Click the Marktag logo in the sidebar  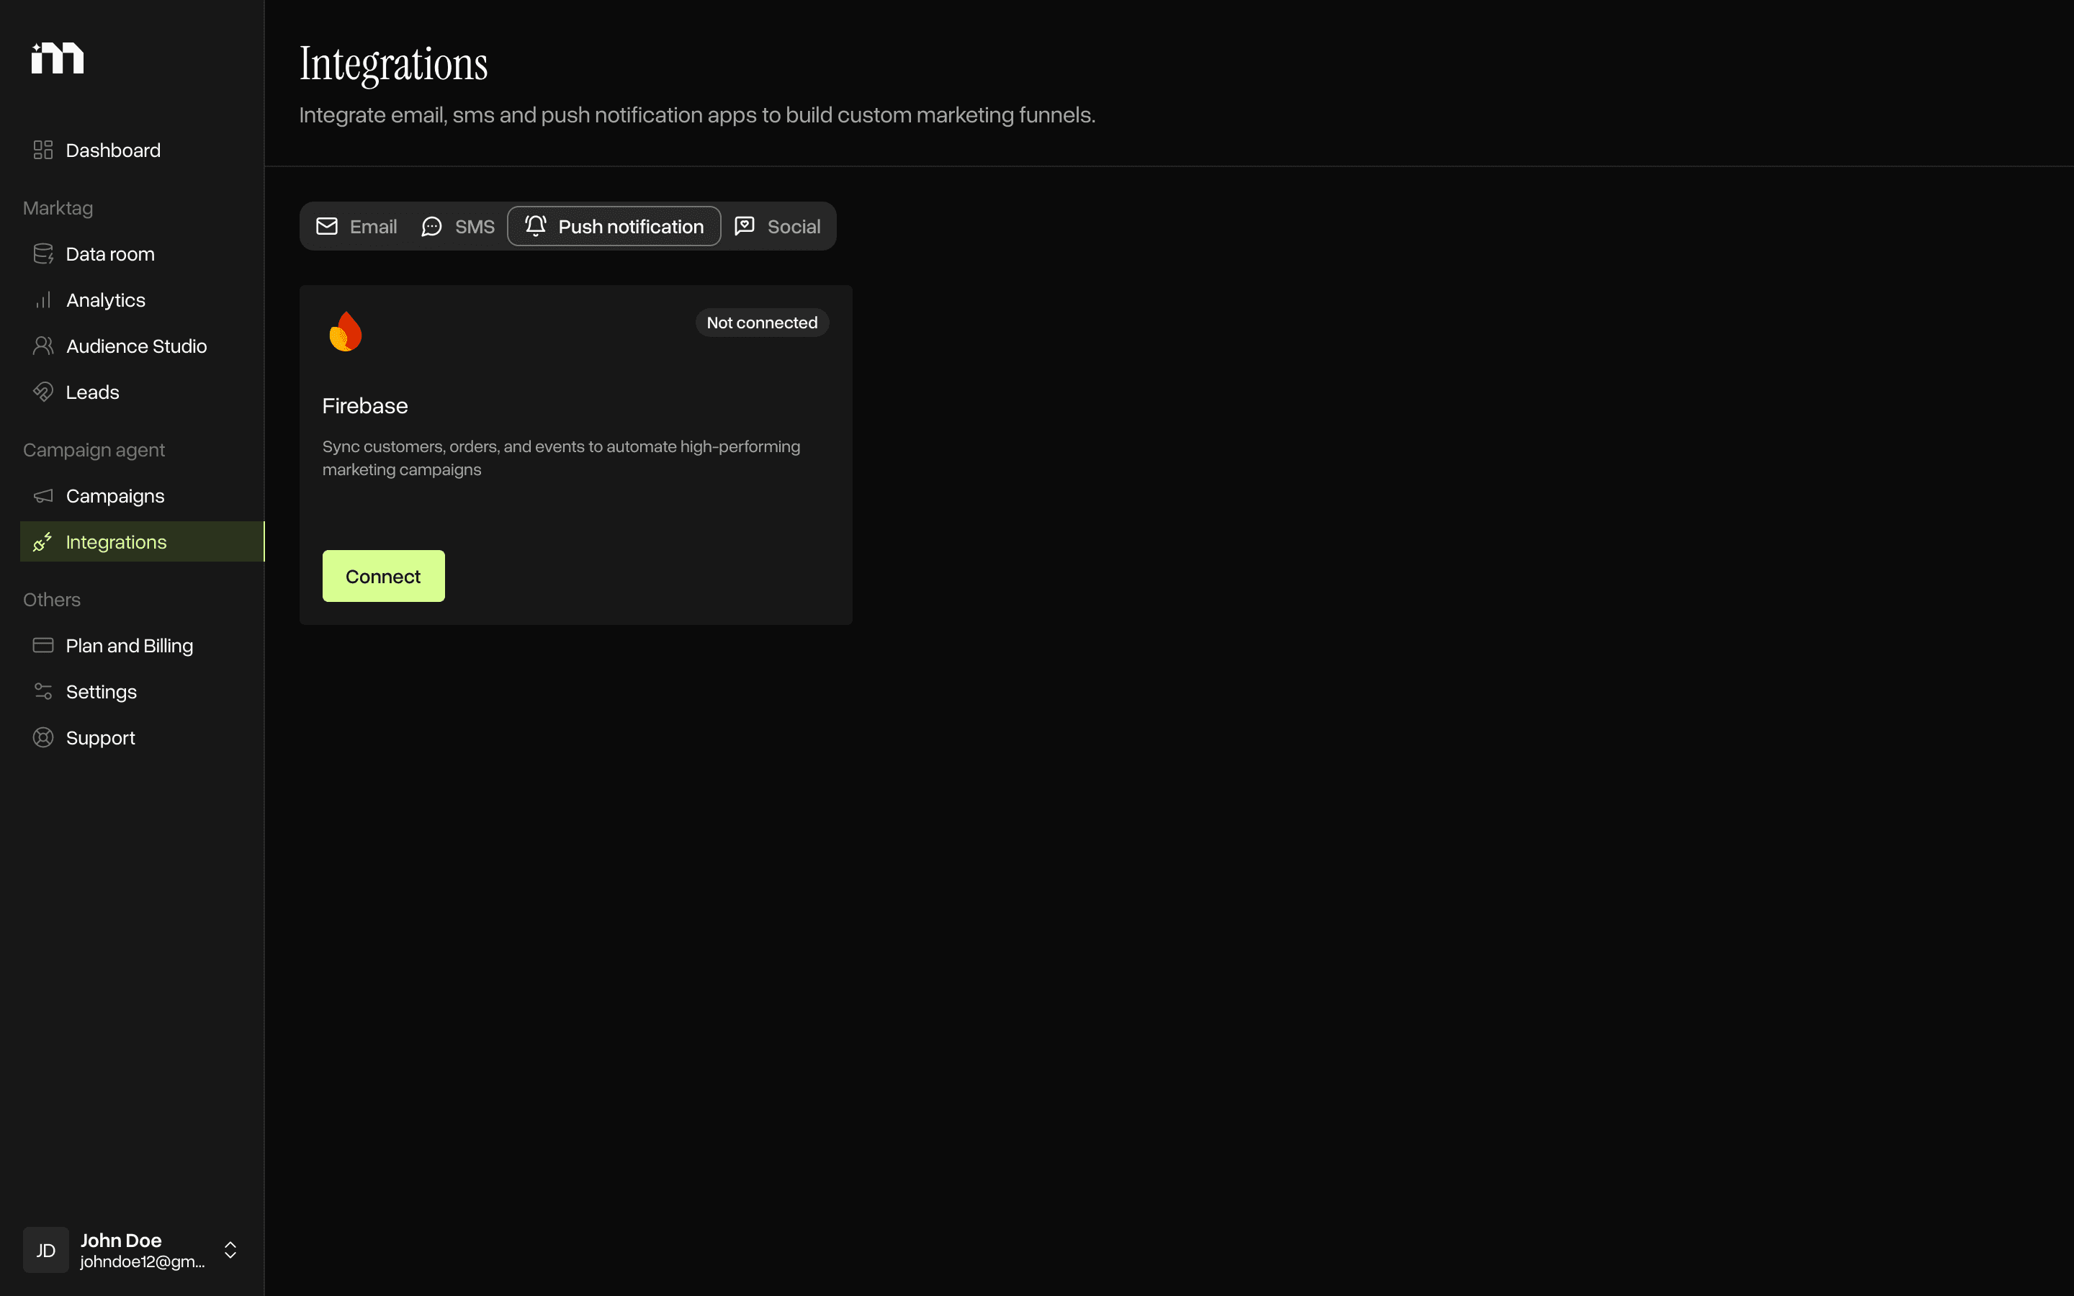[x=58, y=58]
